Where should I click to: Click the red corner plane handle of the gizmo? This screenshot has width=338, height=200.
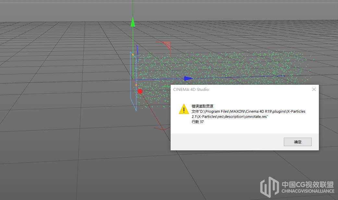tap(166, 45)
